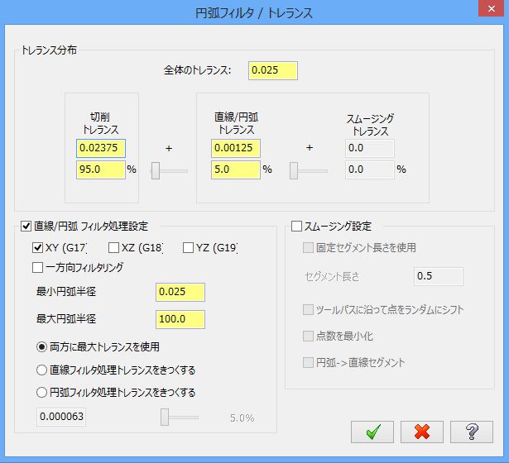
Task: Click the セグメント長さ label
Action: point(332,277)
